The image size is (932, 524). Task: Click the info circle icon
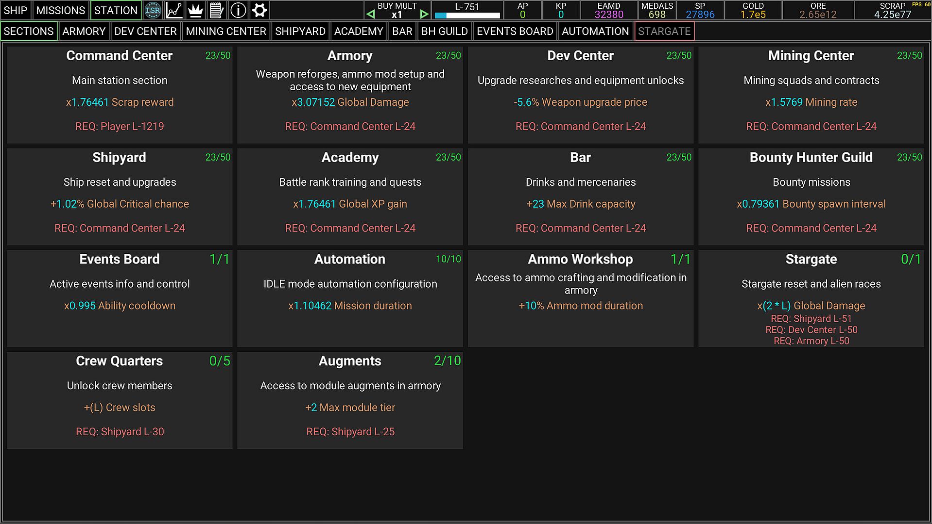238,10
